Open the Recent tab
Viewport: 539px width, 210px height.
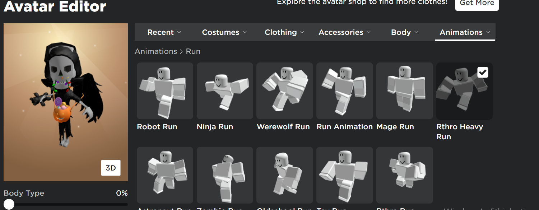tap(164, 32)
